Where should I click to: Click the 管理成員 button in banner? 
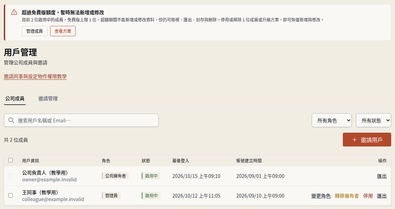35,31
